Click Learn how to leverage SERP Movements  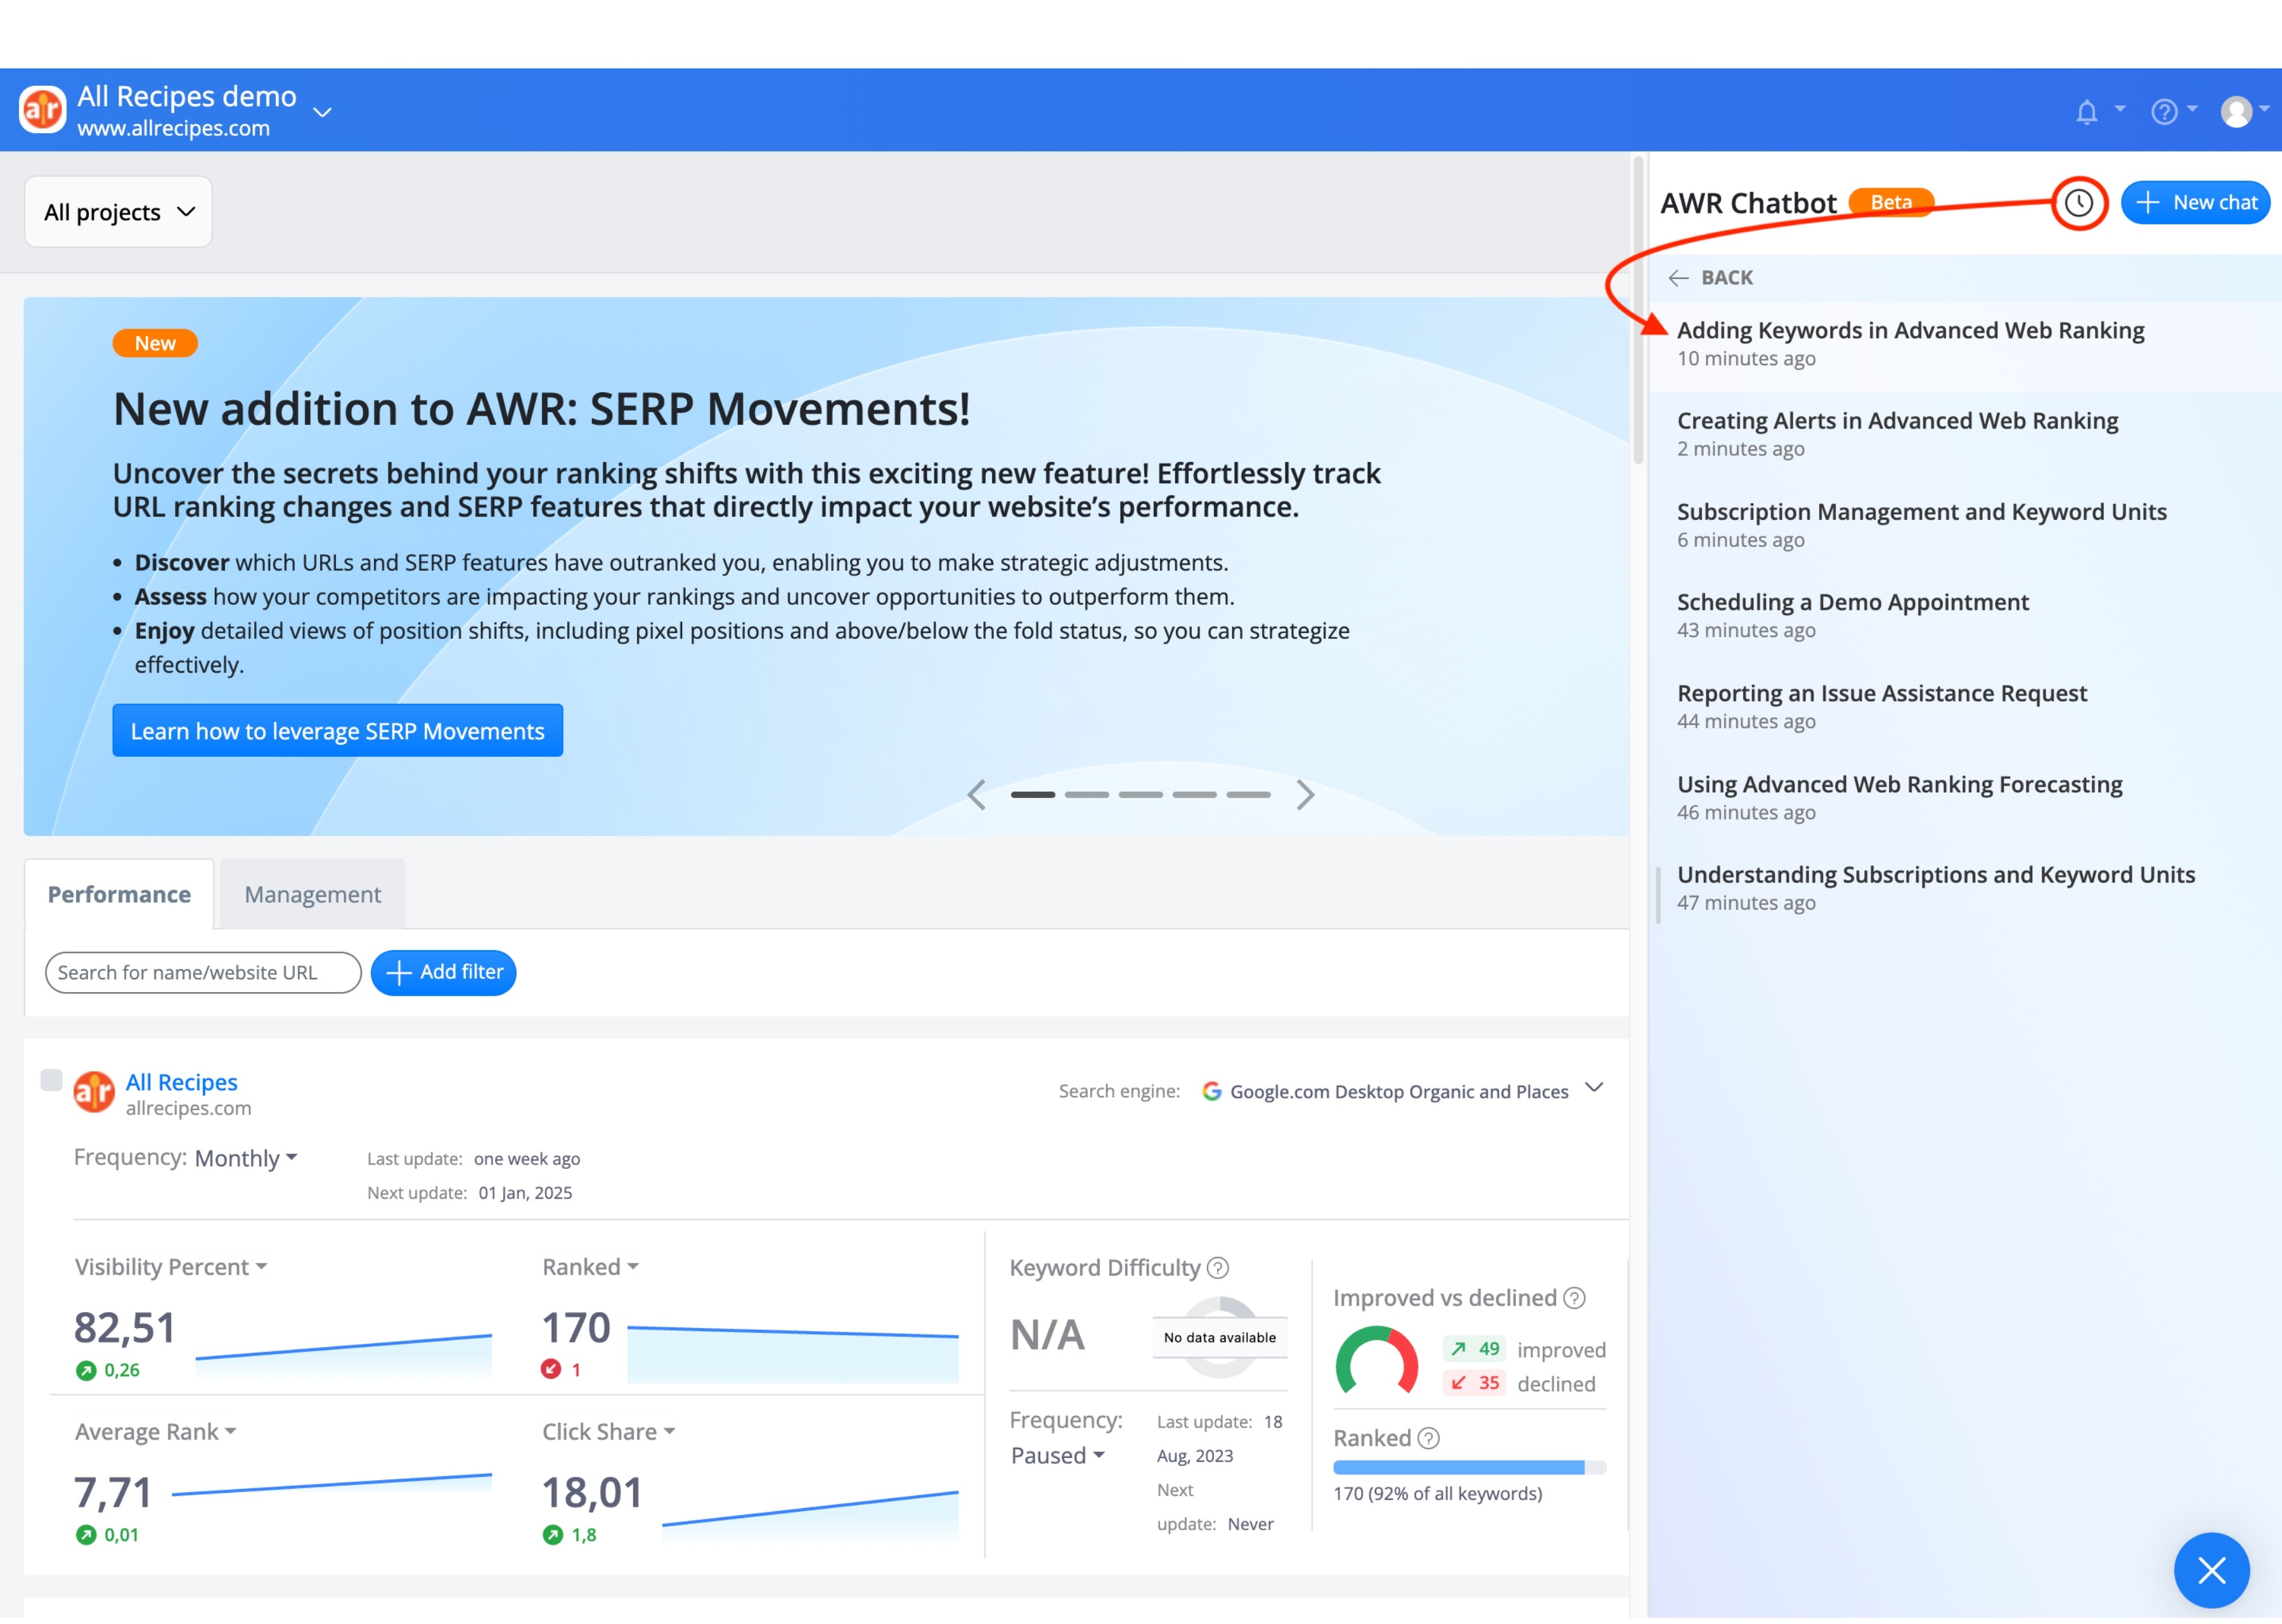pyautogui.click(x=338, y=731)
